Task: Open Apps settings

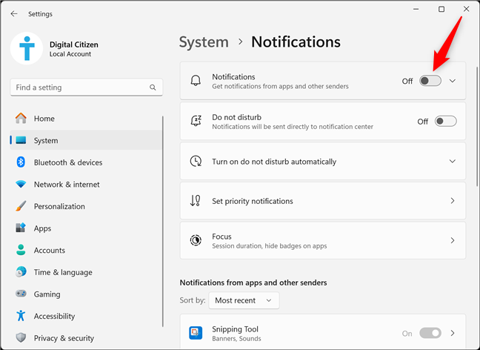Action: pyautogui.click(x=86, y=228)
